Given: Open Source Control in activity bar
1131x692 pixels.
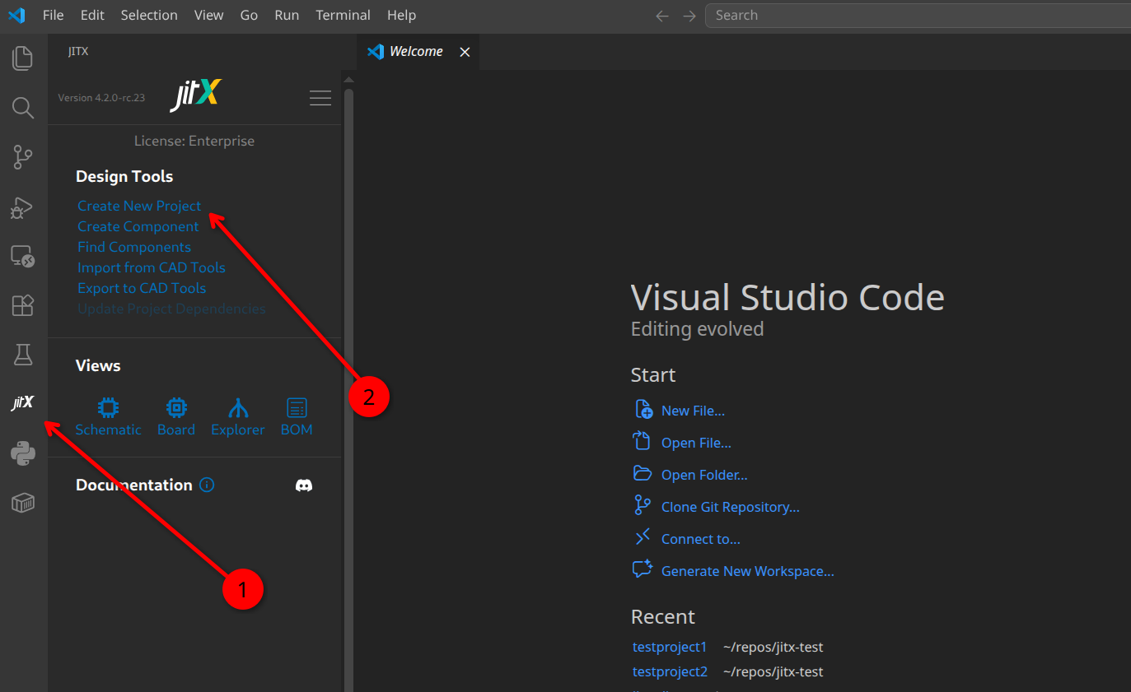Looking at the screenshot, I should pyautogui.click(x=23, y=157).
